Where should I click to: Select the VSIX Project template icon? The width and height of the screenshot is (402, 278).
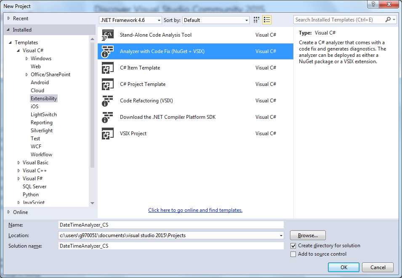click(108, 133)
